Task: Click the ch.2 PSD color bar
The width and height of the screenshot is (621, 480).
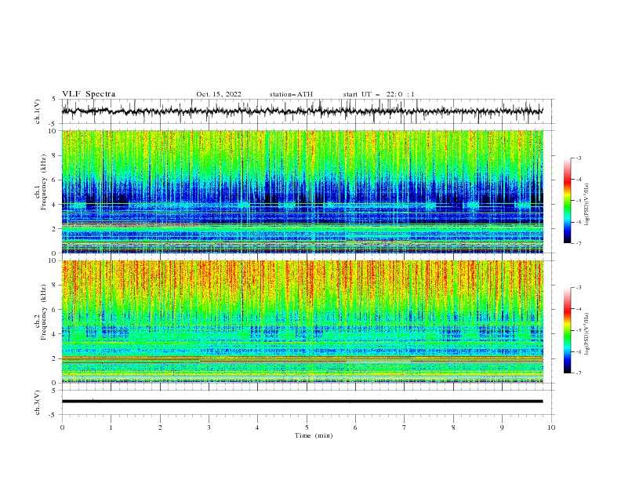Action: point(568,330)
